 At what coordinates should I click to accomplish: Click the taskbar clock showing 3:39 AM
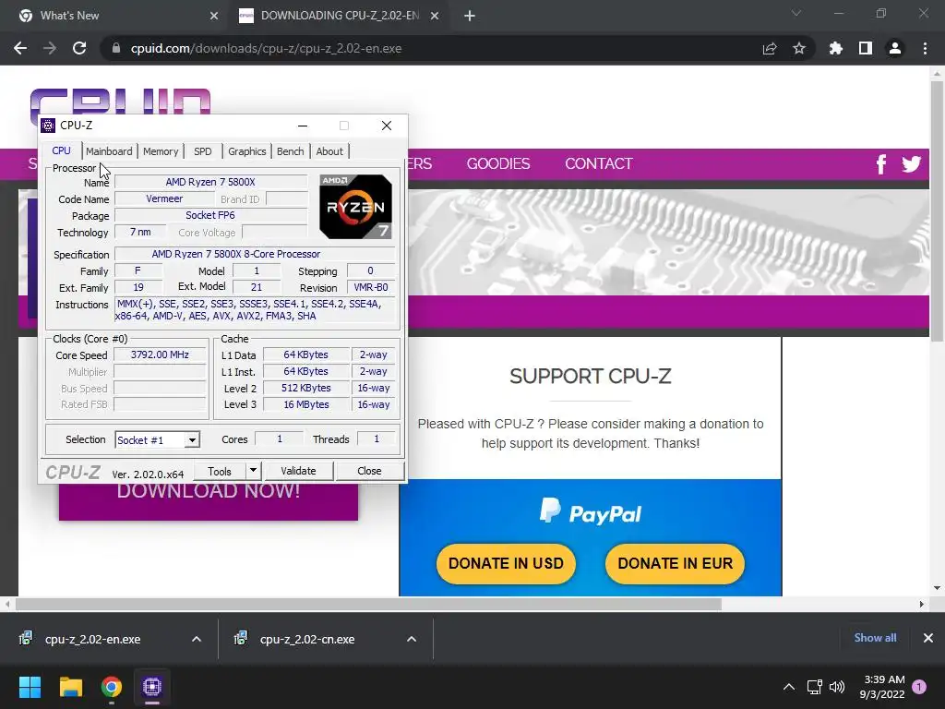coord(883,687)
